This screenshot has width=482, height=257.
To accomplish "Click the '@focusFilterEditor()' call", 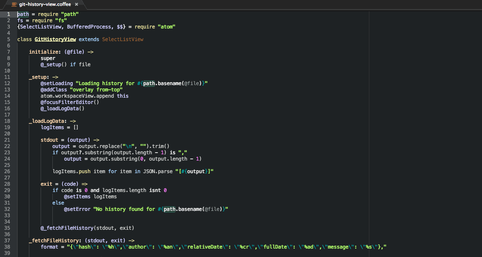I will [x=70, y=102].
